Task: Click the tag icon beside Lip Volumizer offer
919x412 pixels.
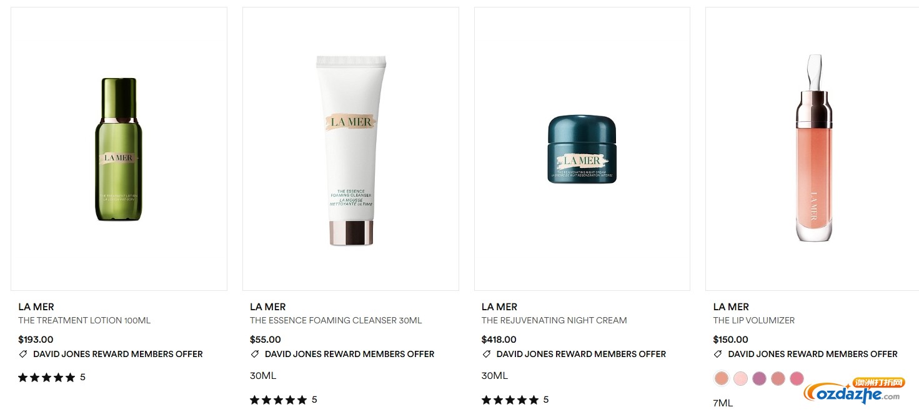Action: coord(718,354)
